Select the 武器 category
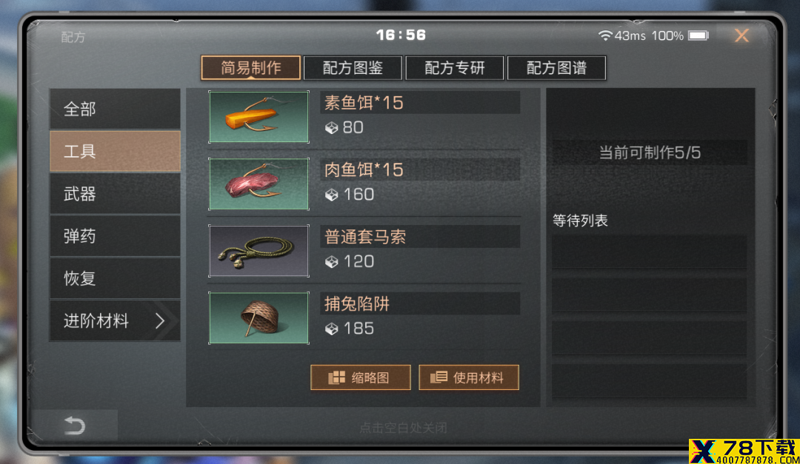This screenshot has width=800, height=464. point(115,194)
